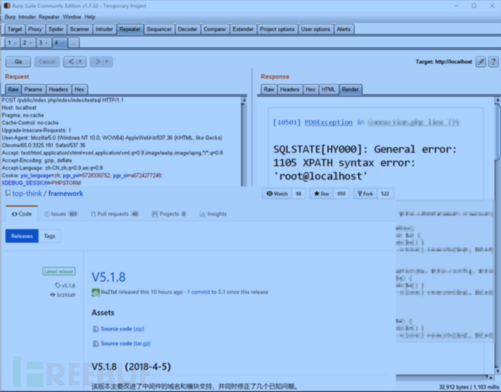Open the Intruder menu
The image size is (501, 392).
pos(27,17)
